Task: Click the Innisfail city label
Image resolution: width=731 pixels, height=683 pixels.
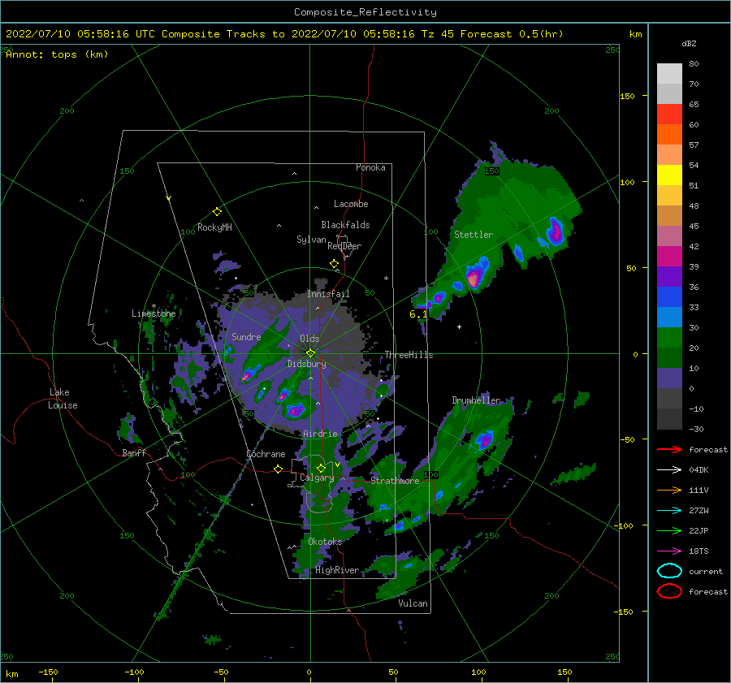Action: 328,294
